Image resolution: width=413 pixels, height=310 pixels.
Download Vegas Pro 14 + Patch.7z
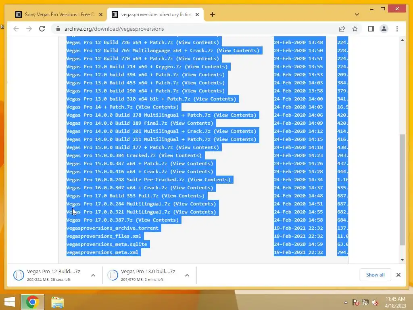pyautogui.click(x=100, y=107)
